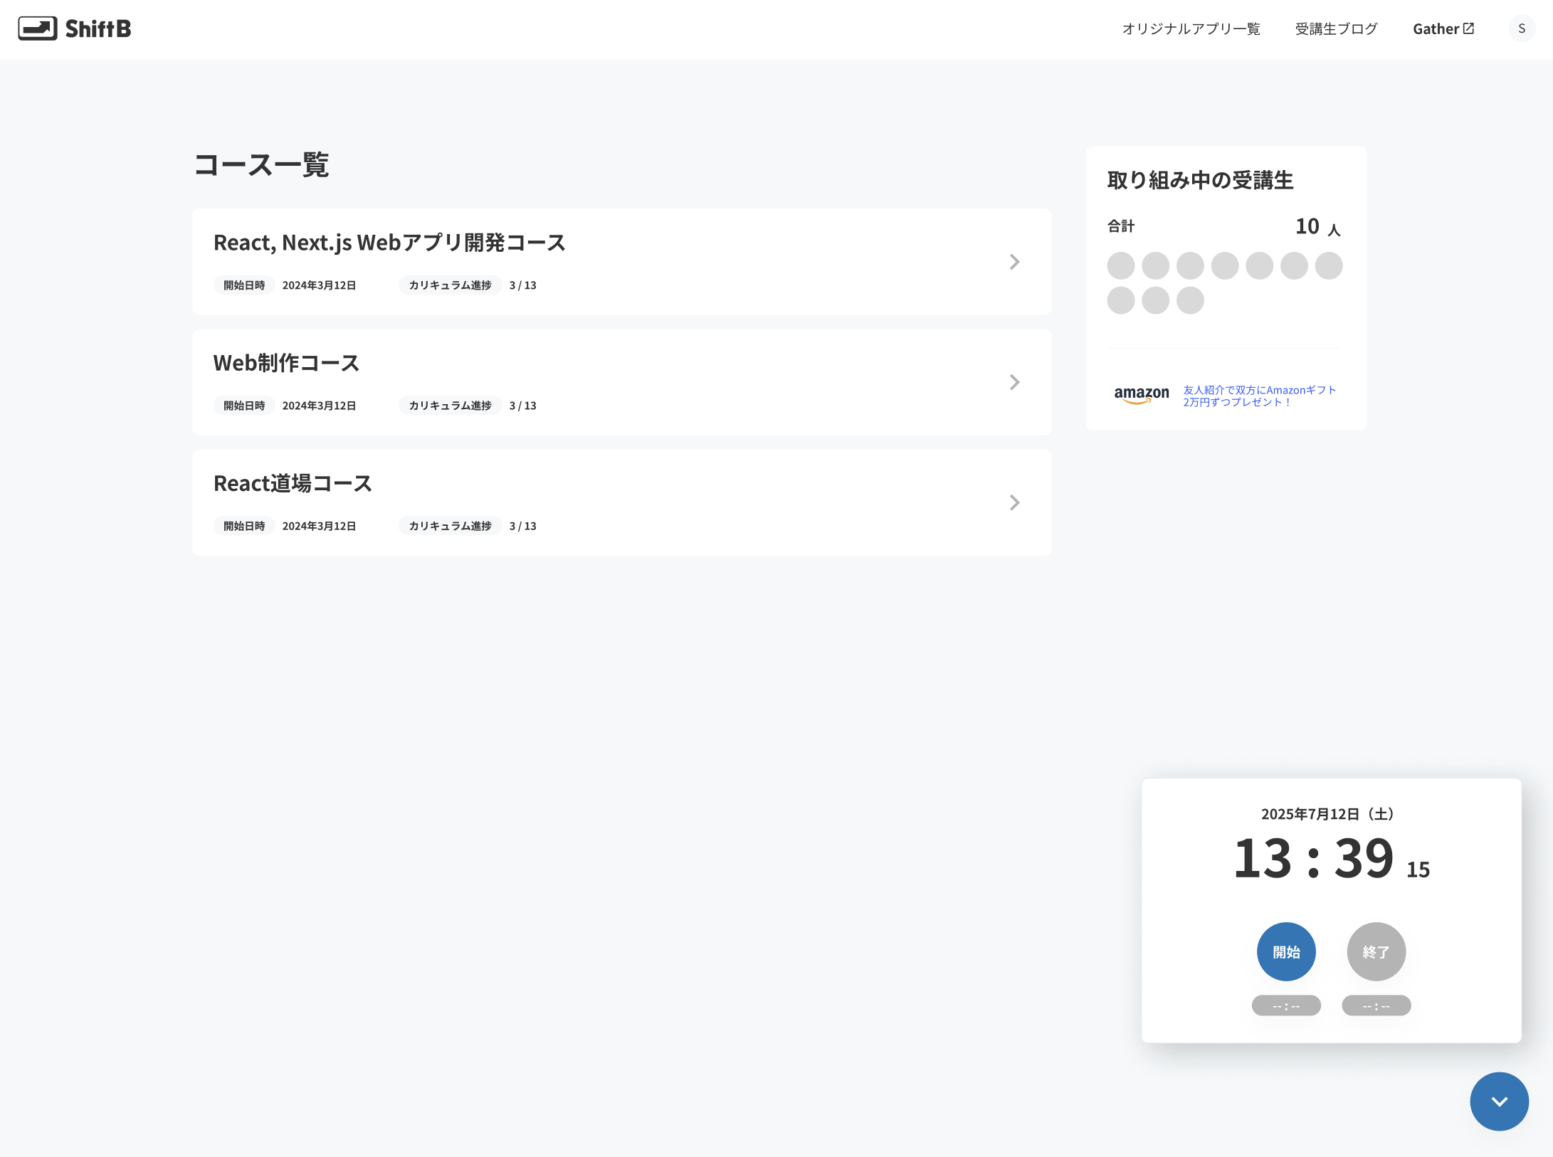Open the Web制作コース via its chevron arrow
The width and height of the screenshot is (1553, 1157).
(1014, 382)
